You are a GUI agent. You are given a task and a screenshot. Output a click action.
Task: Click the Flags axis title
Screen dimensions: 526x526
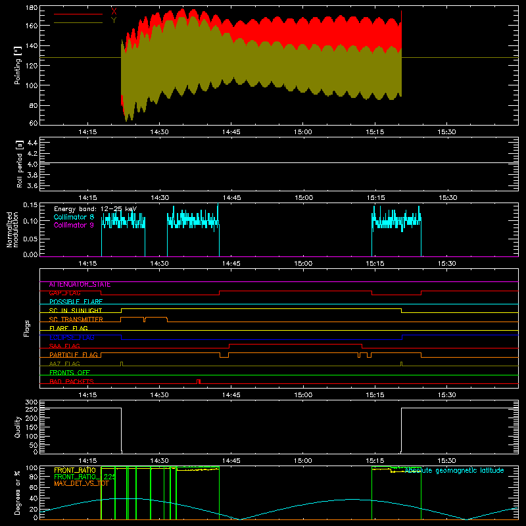pyautogui.click(x=26, y=328)
